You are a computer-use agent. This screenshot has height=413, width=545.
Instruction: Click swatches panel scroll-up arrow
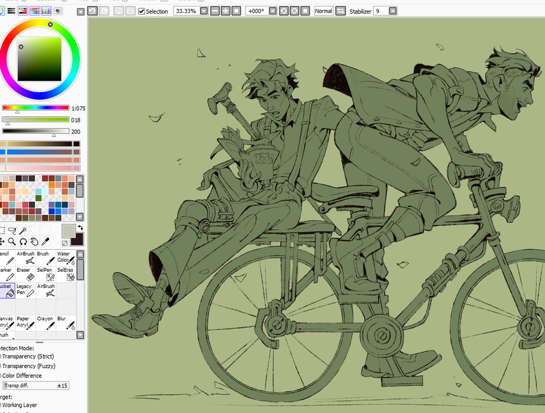[x=80, y=179]
